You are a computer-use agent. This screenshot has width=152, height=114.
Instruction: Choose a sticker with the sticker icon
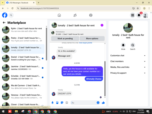click(x=62, y=103)
